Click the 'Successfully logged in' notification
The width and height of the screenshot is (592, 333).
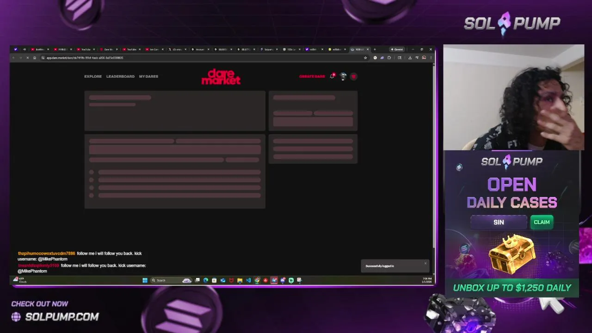395,266
